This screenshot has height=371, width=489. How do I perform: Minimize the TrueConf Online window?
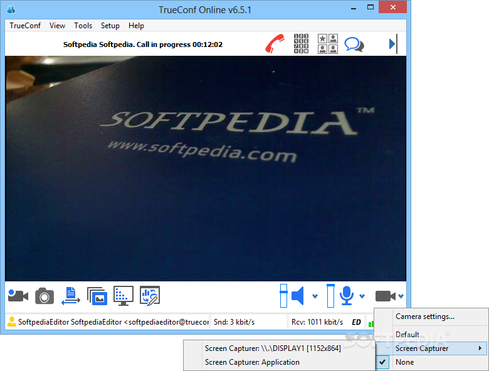coord(354,8)
